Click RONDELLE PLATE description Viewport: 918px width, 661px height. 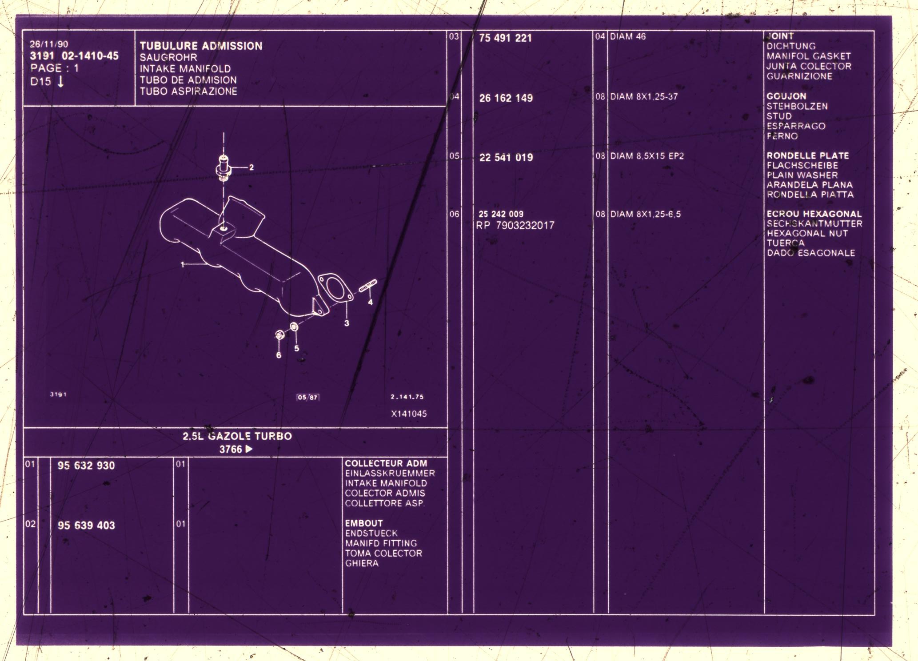point(808,156)
